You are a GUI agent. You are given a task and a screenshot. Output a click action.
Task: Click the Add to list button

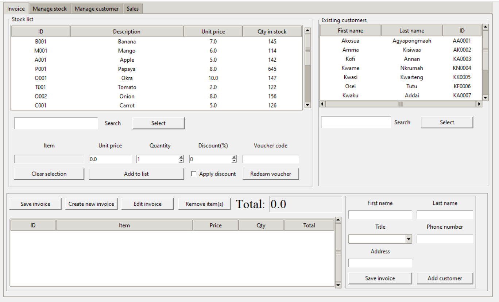136,174
